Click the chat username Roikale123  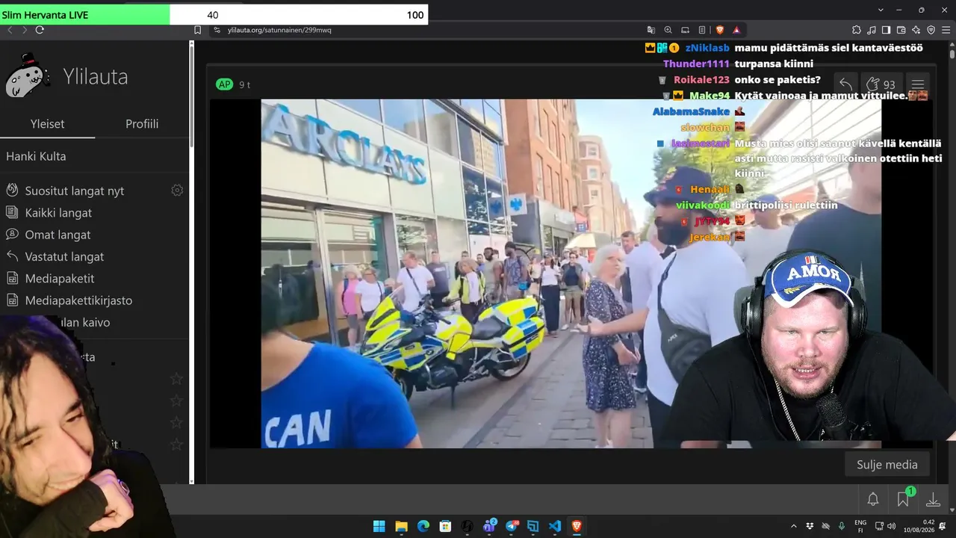(x=701, y=80)
